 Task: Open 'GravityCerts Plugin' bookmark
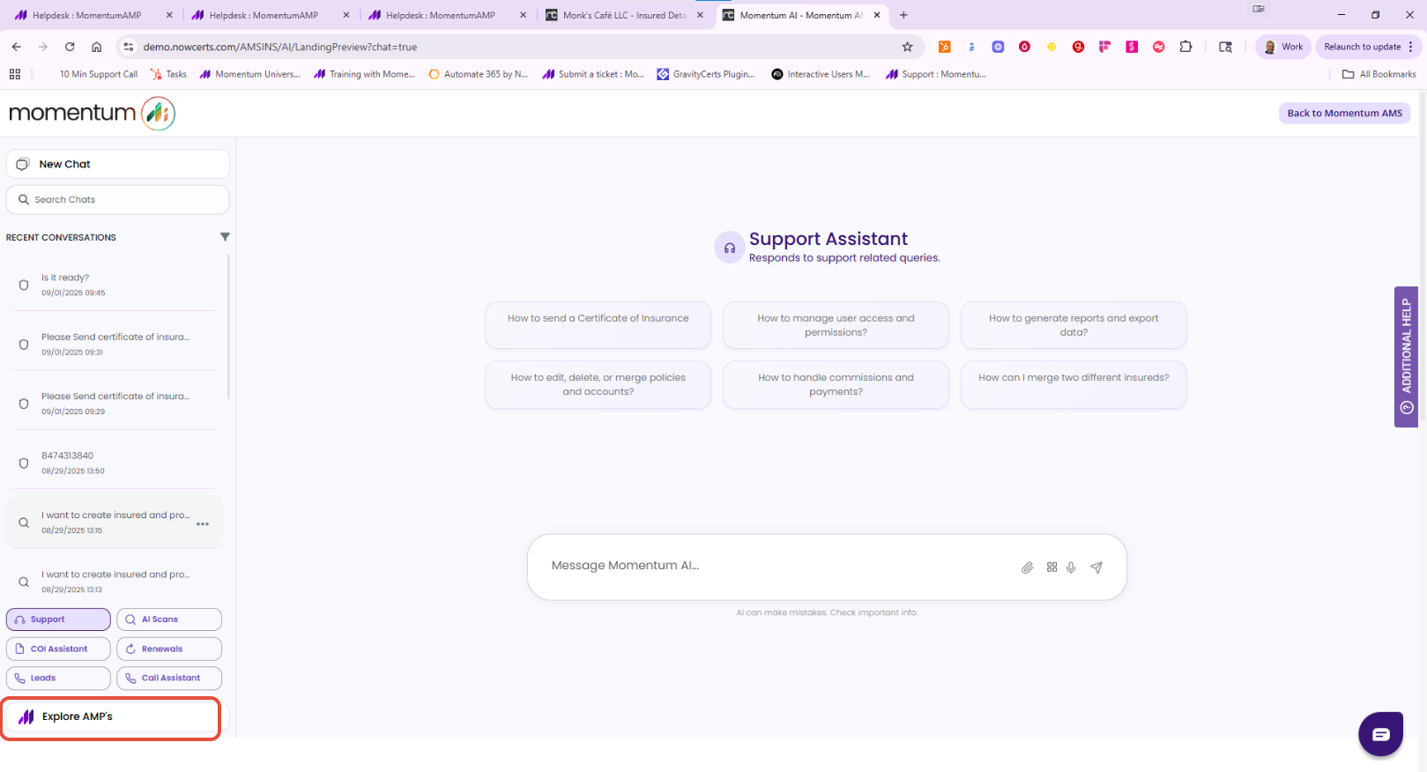[x=706, y=74]
